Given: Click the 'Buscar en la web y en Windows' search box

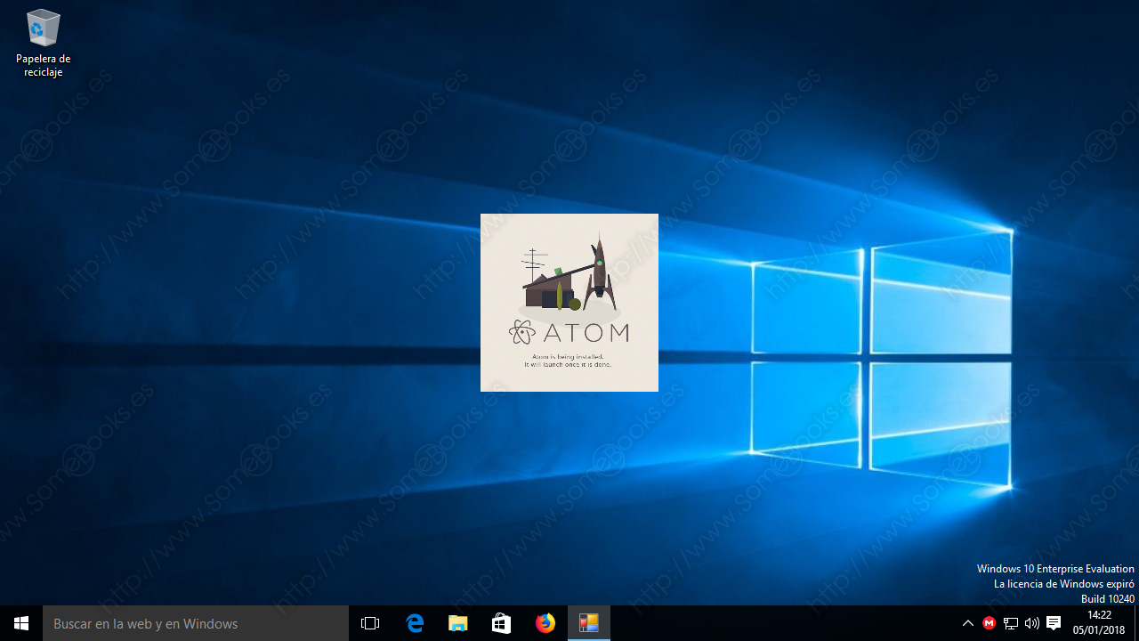Looking at the screenshot, I should coord(196,623).
